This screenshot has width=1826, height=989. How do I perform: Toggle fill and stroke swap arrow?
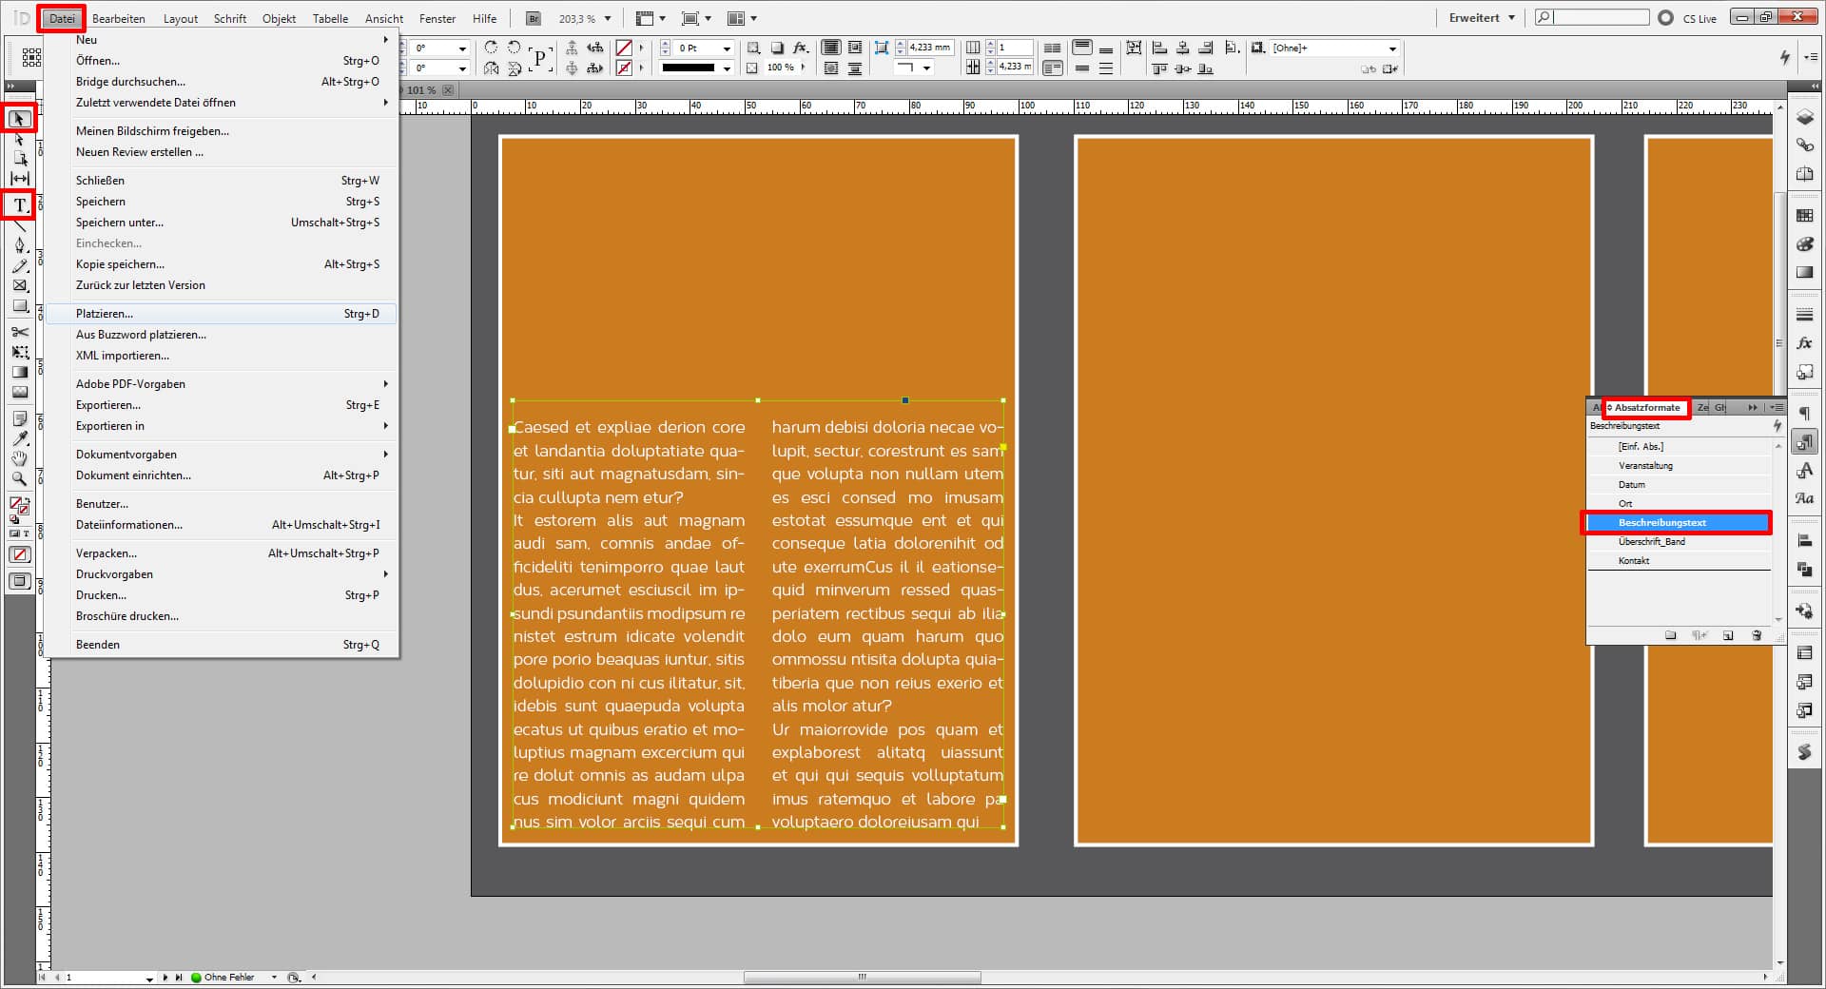[26, 499]
